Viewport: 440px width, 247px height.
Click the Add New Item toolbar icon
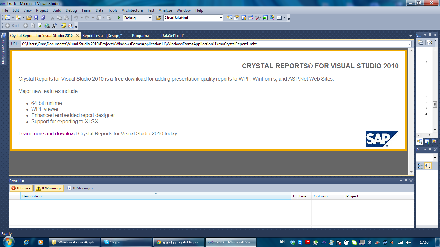pos(18,18)
